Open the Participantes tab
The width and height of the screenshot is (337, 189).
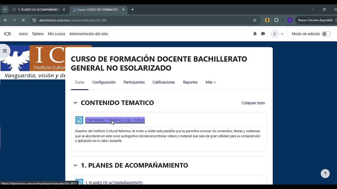(134, 82)
